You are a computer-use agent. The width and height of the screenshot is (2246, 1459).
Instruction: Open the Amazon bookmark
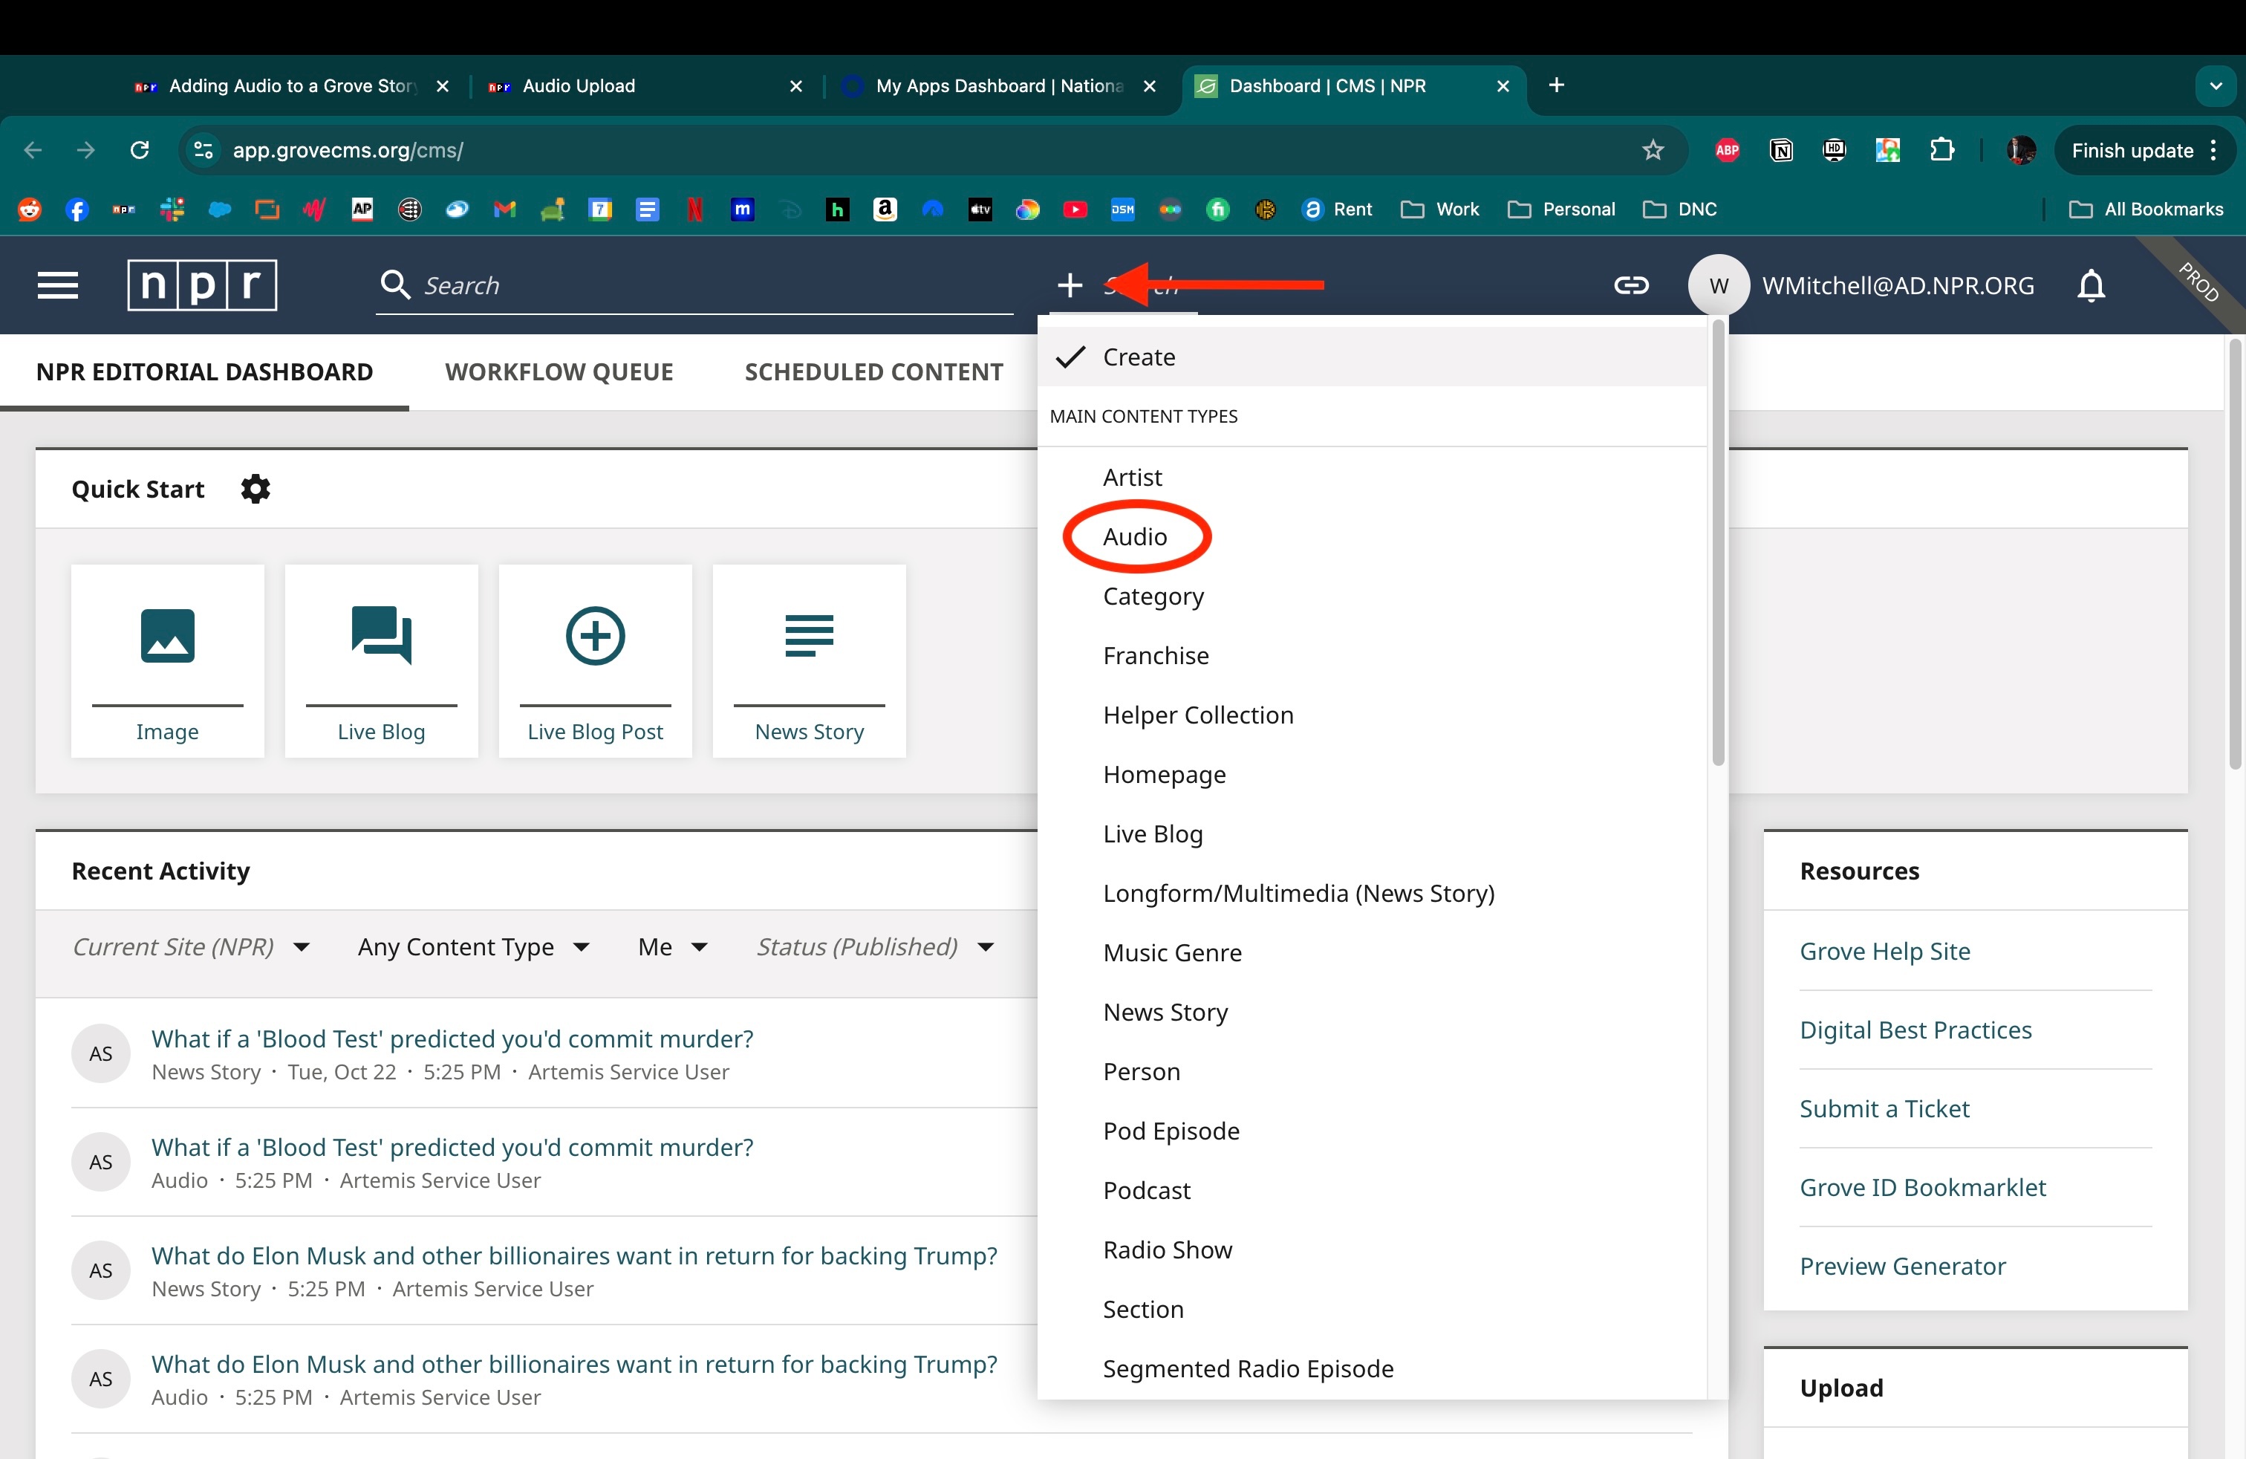885,209
